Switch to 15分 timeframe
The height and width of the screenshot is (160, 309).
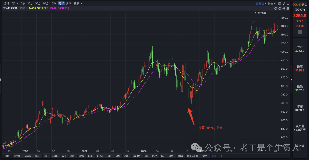[30, 3]
